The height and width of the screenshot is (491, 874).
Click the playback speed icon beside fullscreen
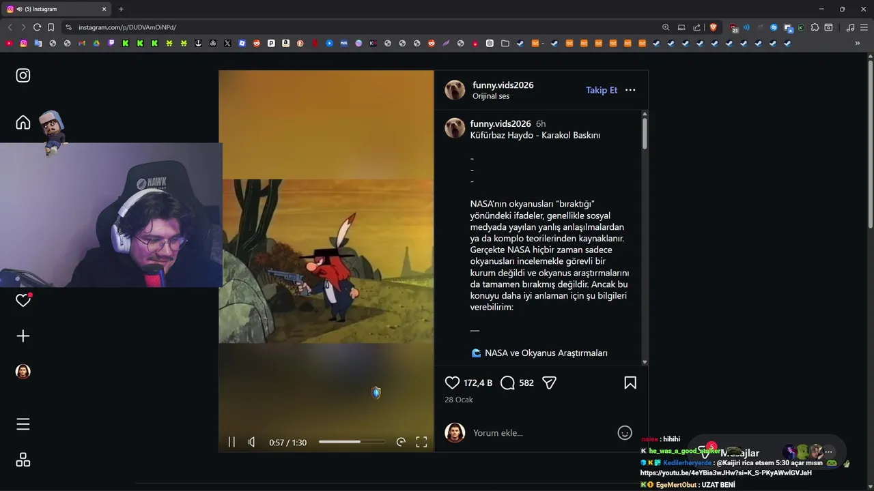(401, 442)
